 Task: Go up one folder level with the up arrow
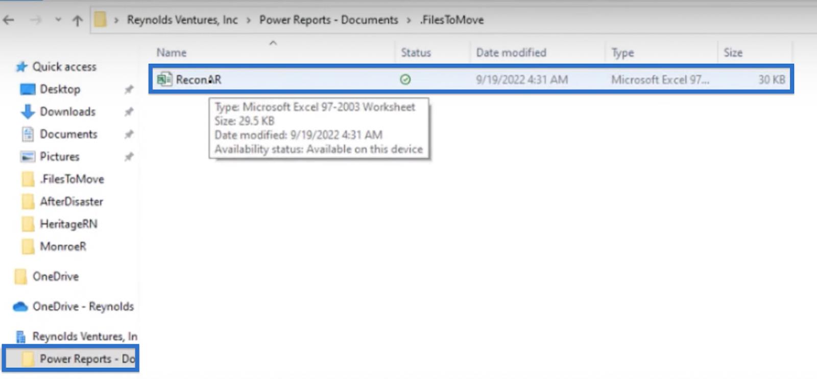[x=78, y=20]
